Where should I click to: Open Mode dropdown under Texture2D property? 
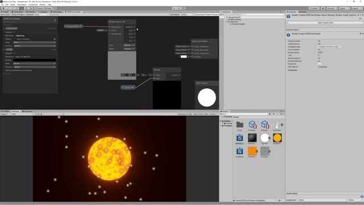(x=34, y=43)
